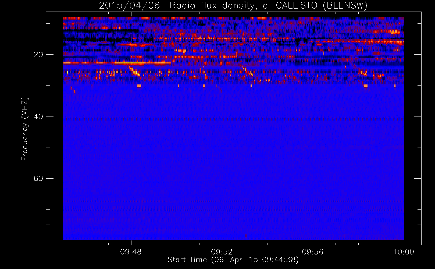Click the 09:48 time tick label

[131, 252]
